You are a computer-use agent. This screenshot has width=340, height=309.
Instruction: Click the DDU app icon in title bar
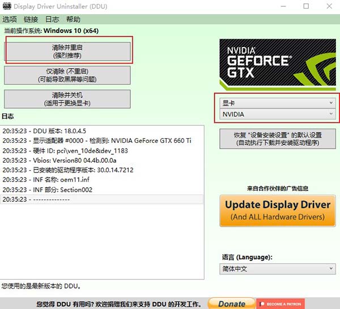7,6
